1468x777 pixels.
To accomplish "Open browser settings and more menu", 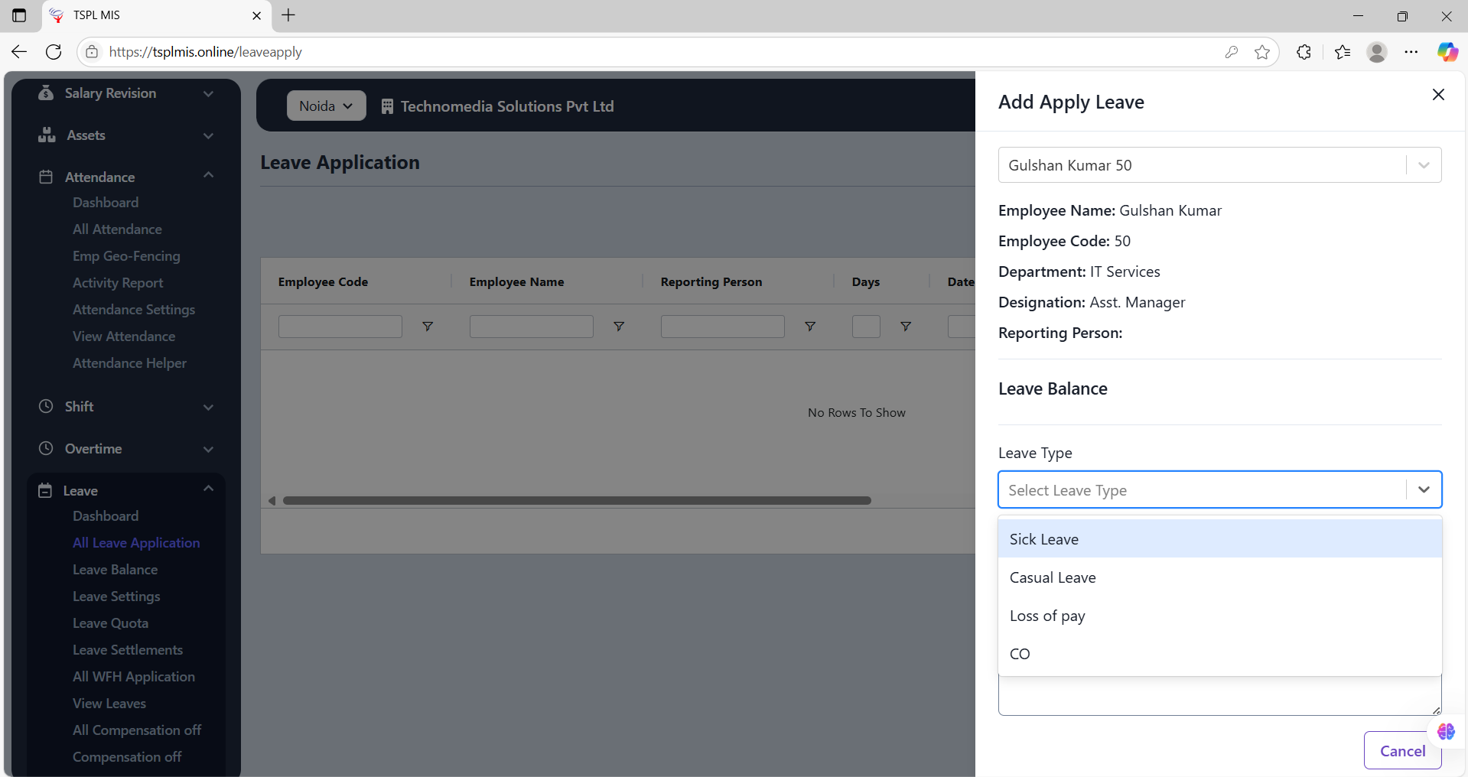I will click(1411, 52).
